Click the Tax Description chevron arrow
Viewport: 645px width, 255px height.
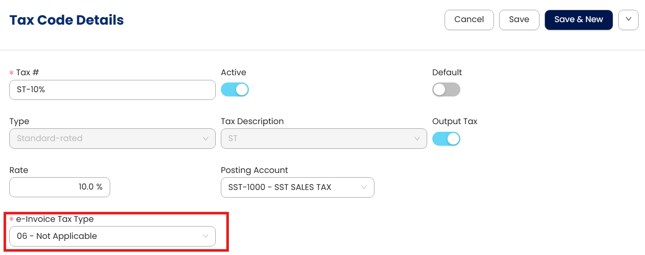click(x=417, y=139)
